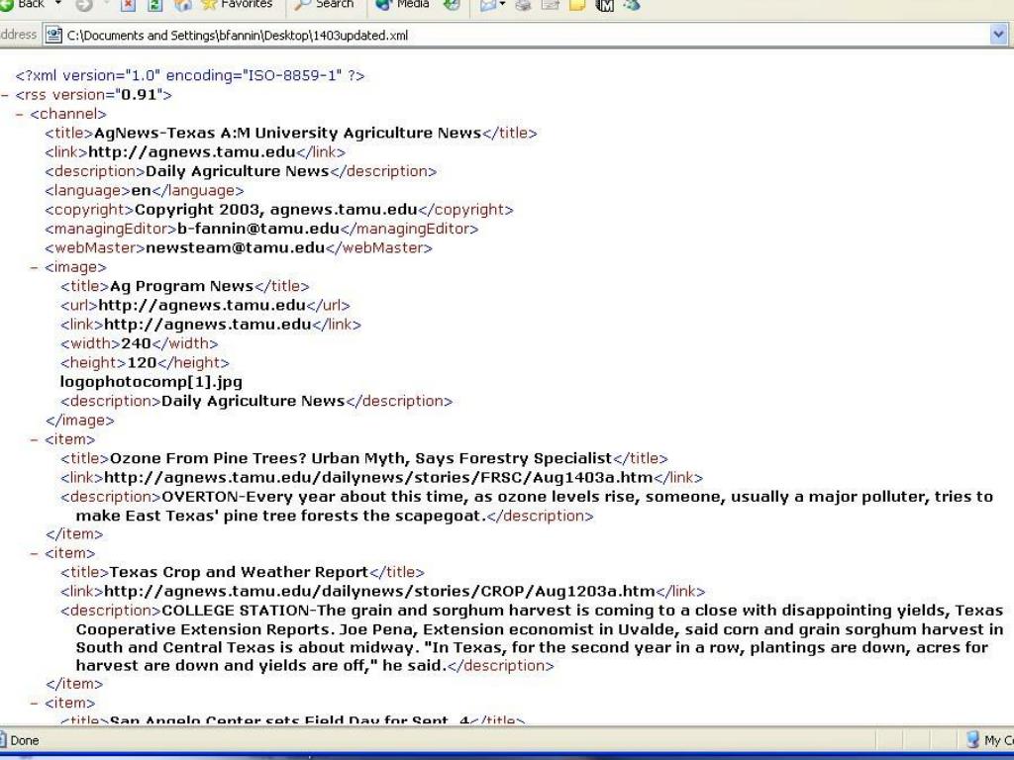
Task: Click the url element 'http://agnews.tamu.edu'
Action: [x=202, y=305]
